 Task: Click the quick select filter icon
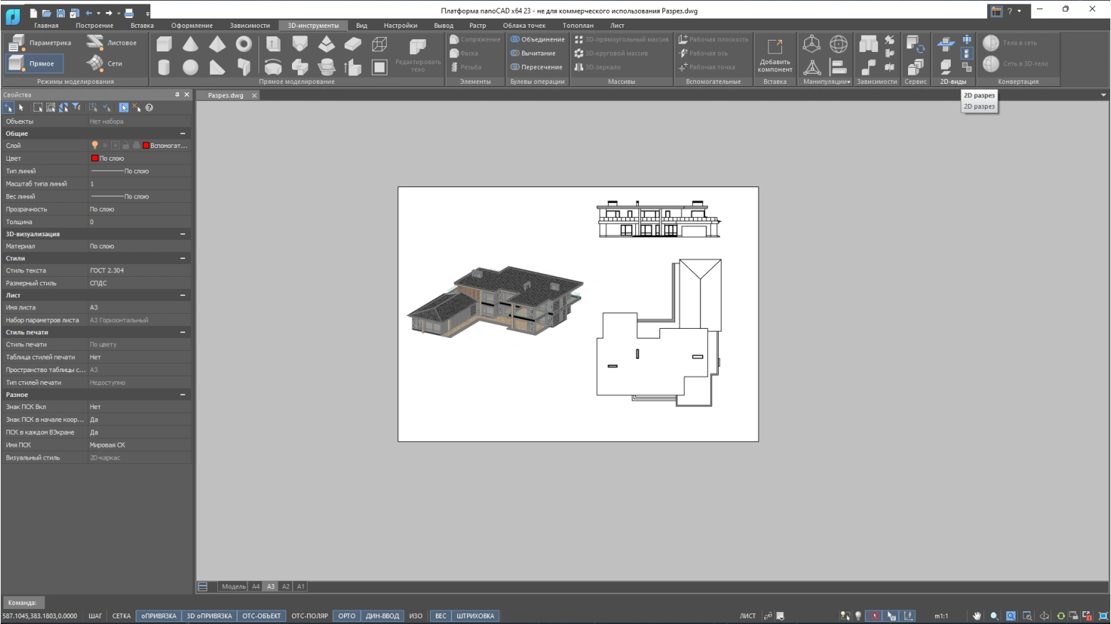point(76,107)
